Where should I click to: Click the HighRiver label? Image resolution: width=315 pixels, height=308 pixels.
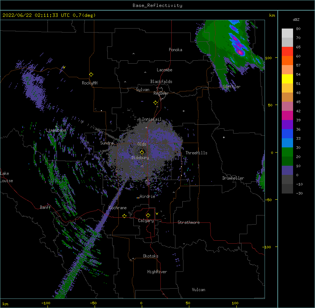coord(157,272)
